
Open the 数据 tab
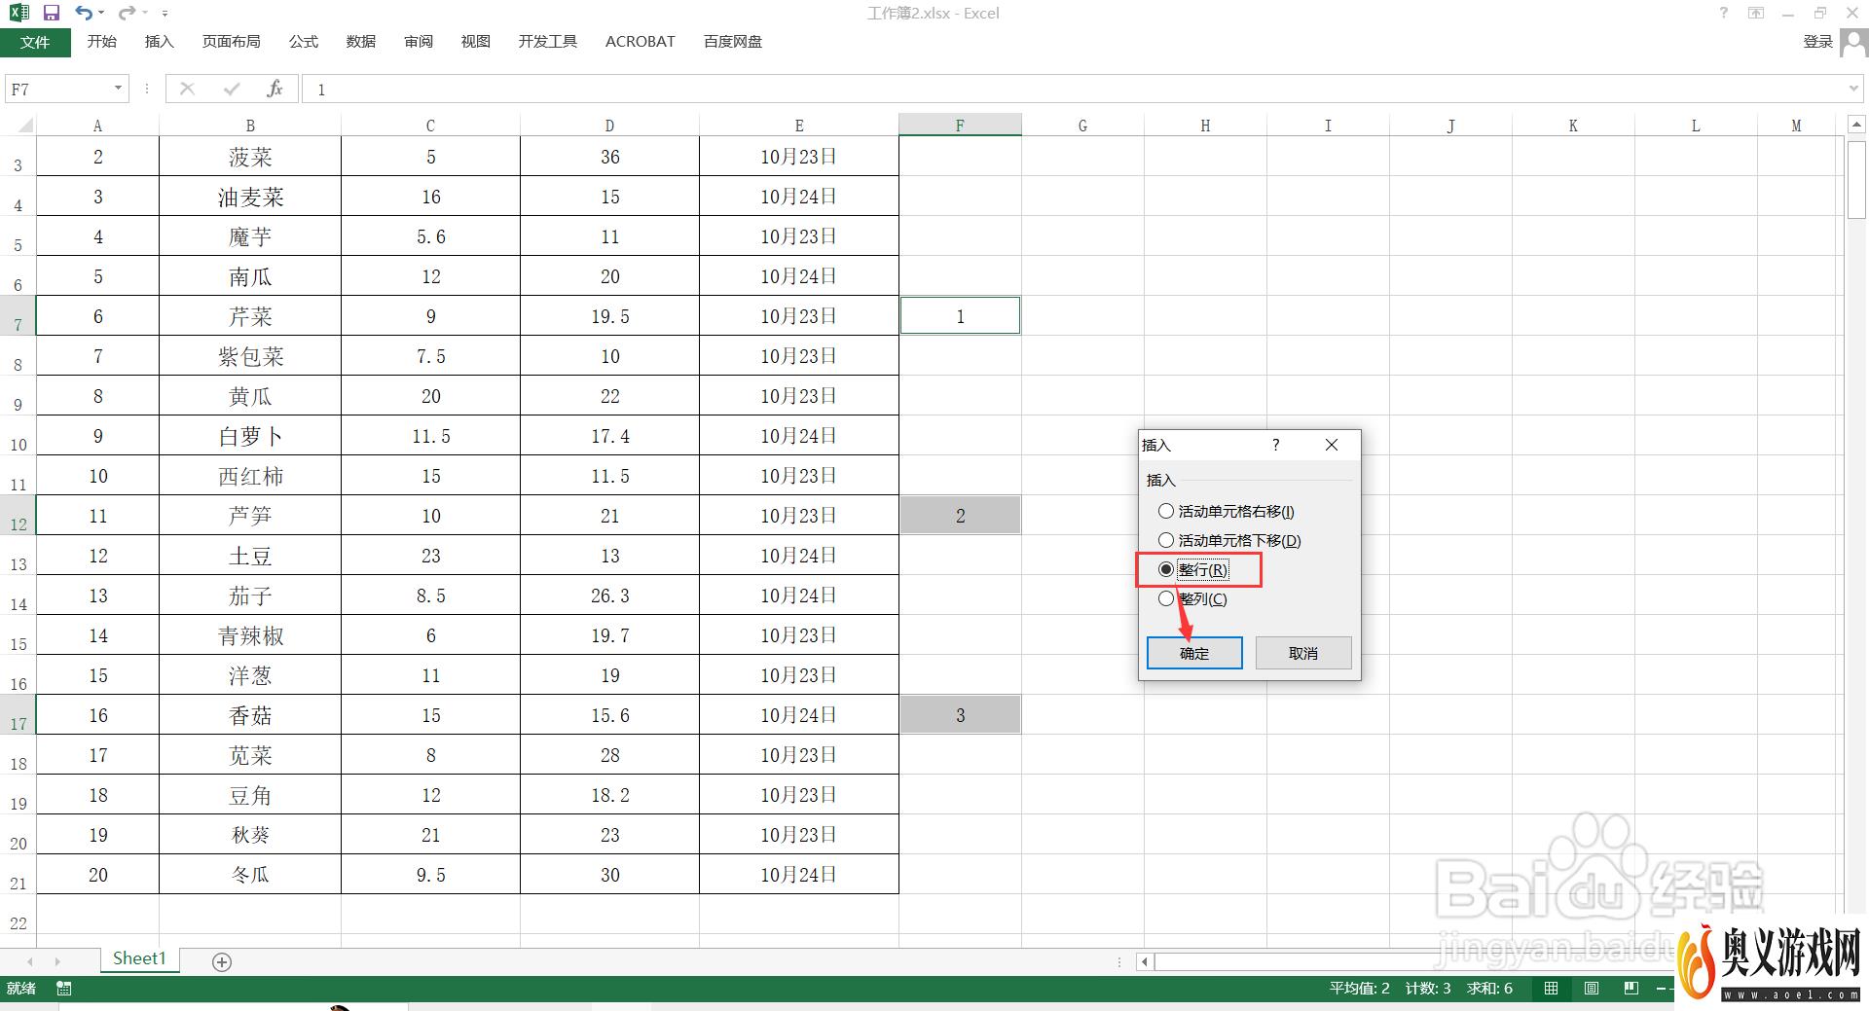point(361,42)
